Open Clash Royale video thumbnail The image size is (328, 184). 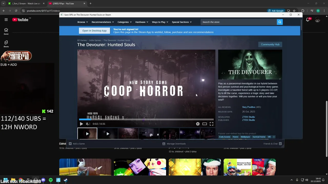[x=250, y=167]
